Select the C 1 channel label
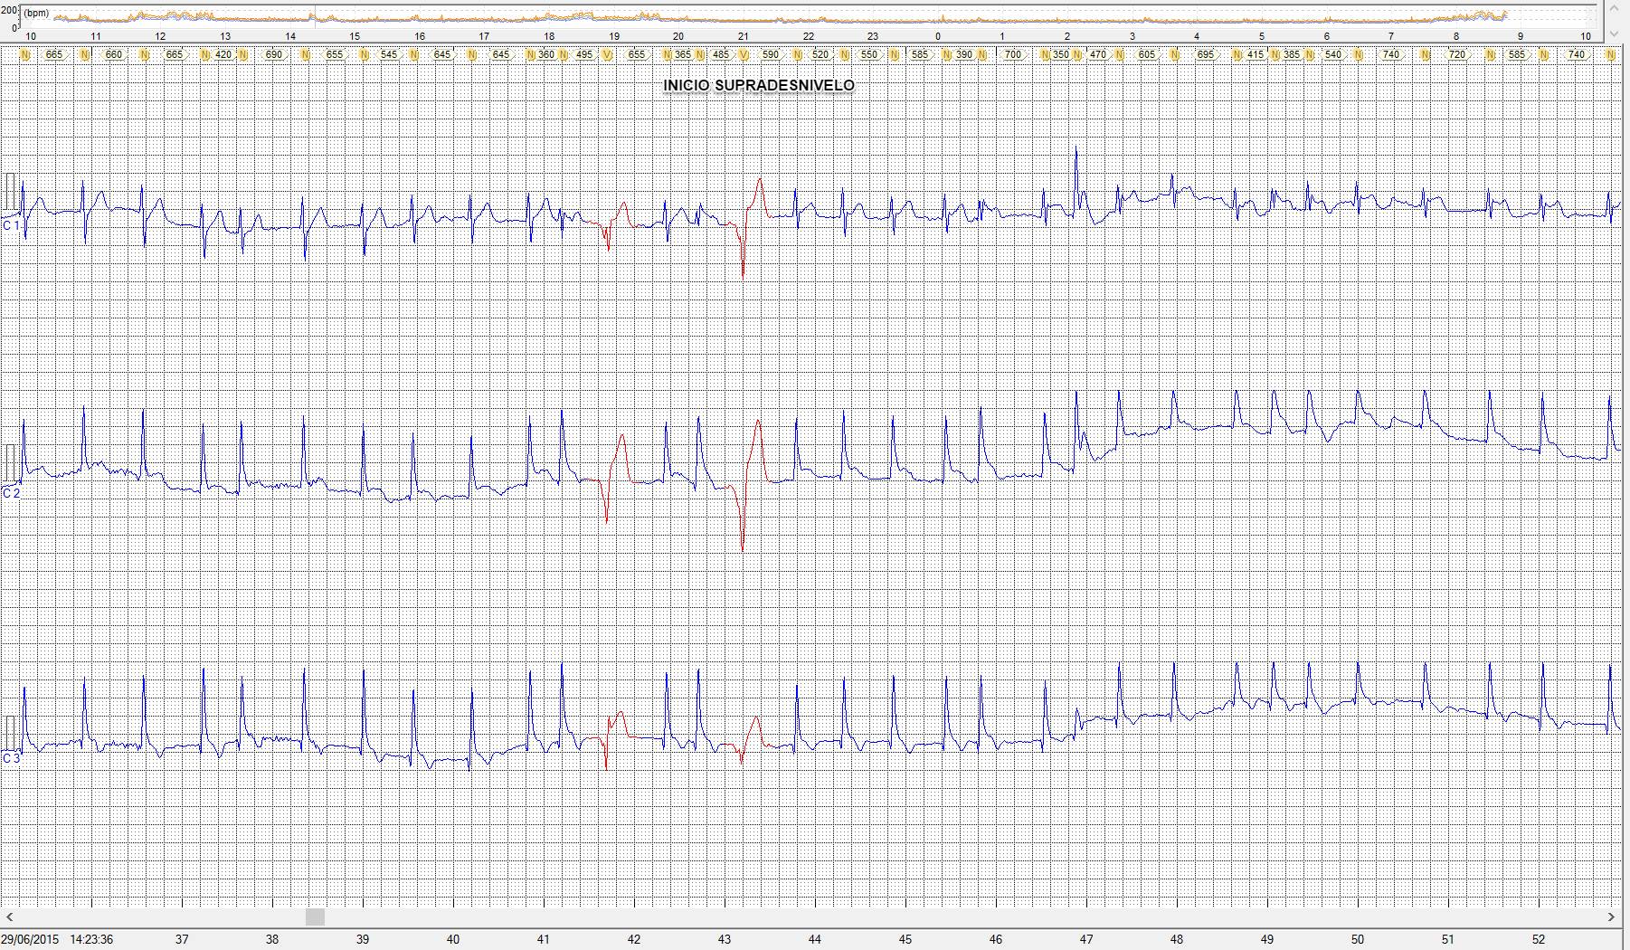Screen dimensions: 1630x950 click(12, 225)
